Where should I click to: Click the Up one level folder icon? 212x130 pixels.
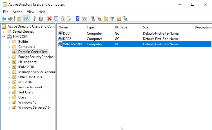click(19, 19)
